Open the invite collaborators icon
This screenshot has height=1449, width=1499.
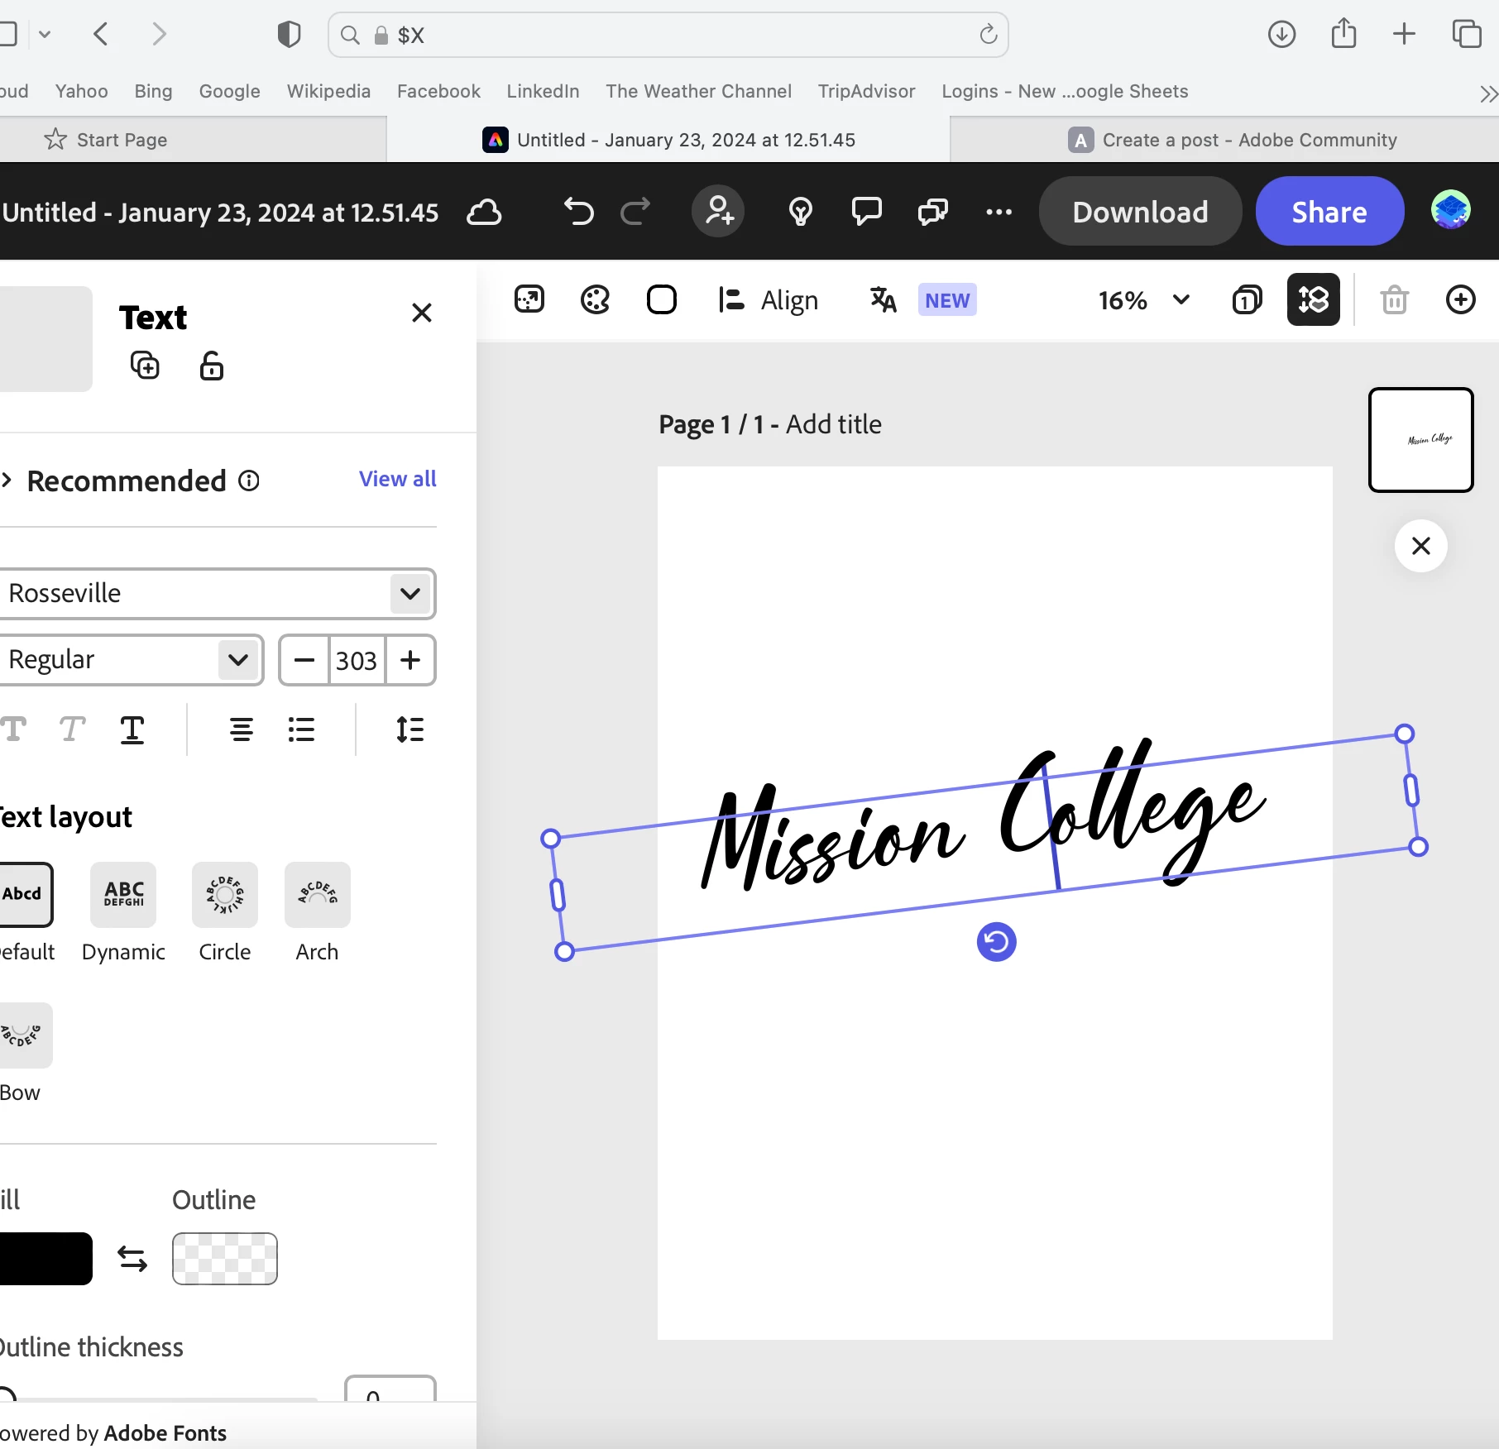tap(718, 211)
